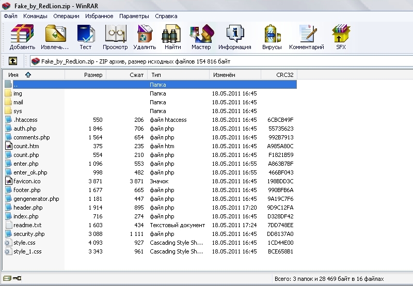
Task: Select the mail folder icon
Action: pyautogui.click(x=8, y=102)
